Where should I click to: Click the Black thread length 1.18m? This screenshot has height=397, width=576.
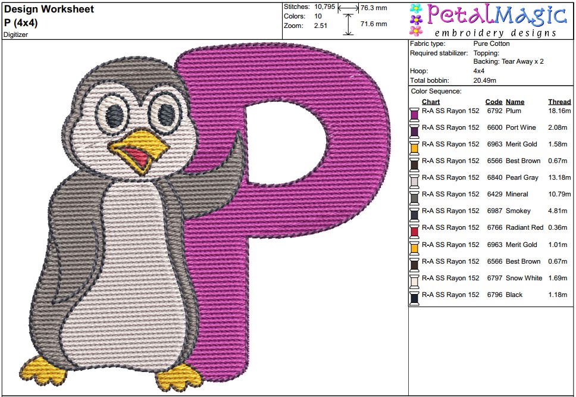click(x=558, y=295)
